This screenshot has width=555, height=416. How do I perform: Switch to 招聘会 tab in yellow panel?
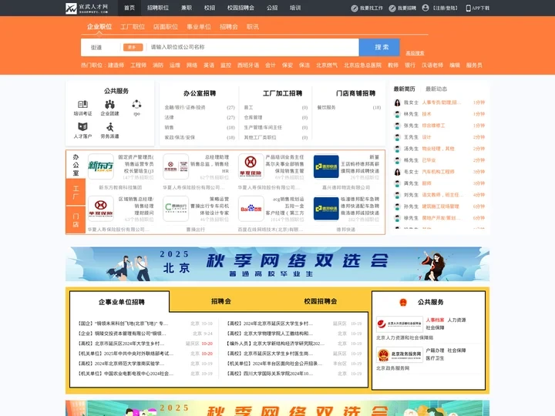coord(221,301)
